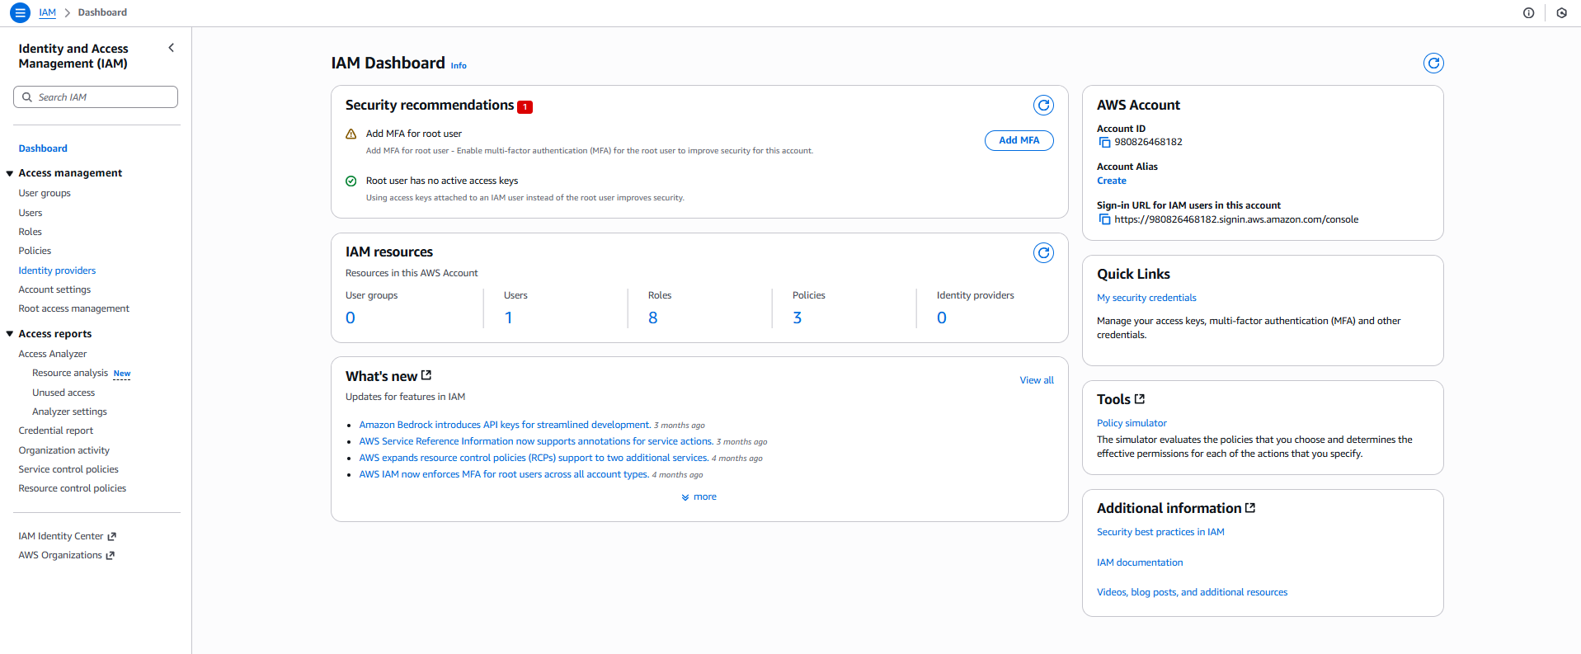The height and width of the screenshot is (654, 1581).
Task: Click Create account alias link
Action: 1112,181
